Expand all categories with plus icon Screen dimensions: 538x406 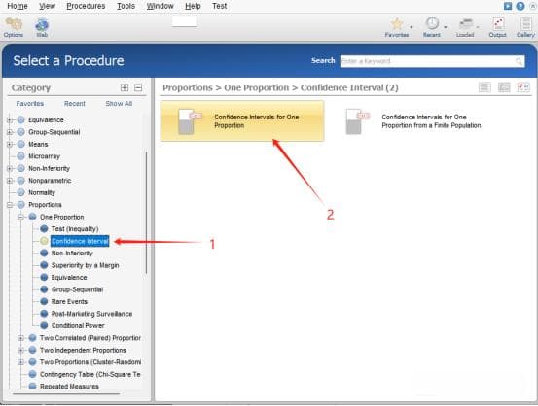[125, 87]
